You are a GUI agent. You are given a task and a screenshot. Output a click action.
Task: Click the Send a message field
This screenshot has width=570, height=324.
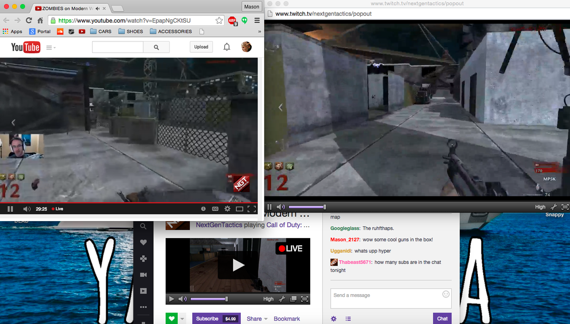[x=391, y=298]
